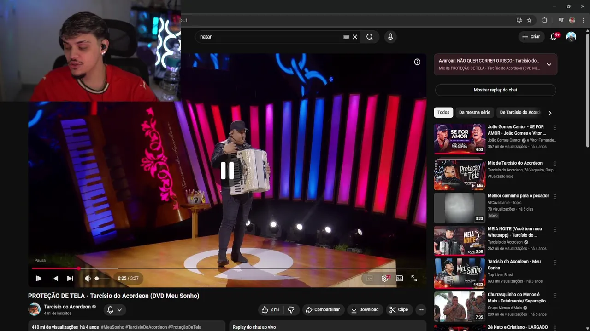590x331 pixels.
Task: Open 'MEIA NOITE' video title
Action: 515,232
